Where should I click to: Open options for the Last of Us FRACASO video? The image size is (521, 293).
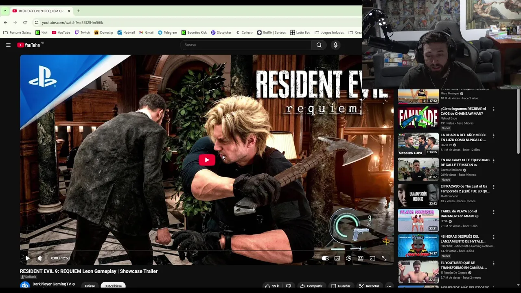[494, 187]
